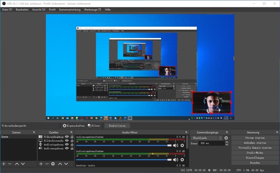Lock the Videoaufnahmegerät source
The height and width of the screenshot is (173, 280).
tap(72, 137)
